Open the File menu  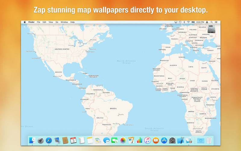point(39,22)
